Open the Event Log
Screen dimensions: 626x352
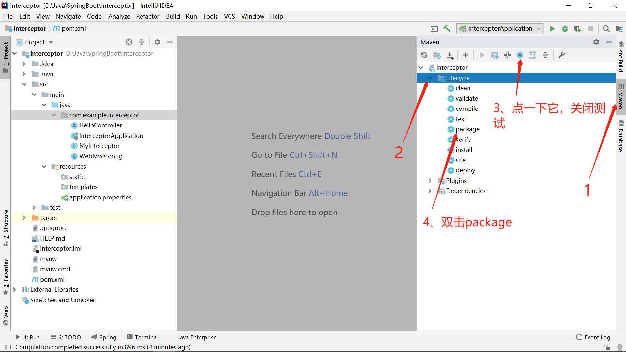[x=593, y=337]
